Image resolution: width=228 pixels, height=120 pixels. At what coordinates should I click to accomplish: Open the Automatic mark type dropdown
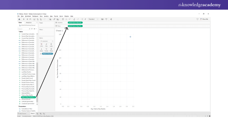click(46, 41)
